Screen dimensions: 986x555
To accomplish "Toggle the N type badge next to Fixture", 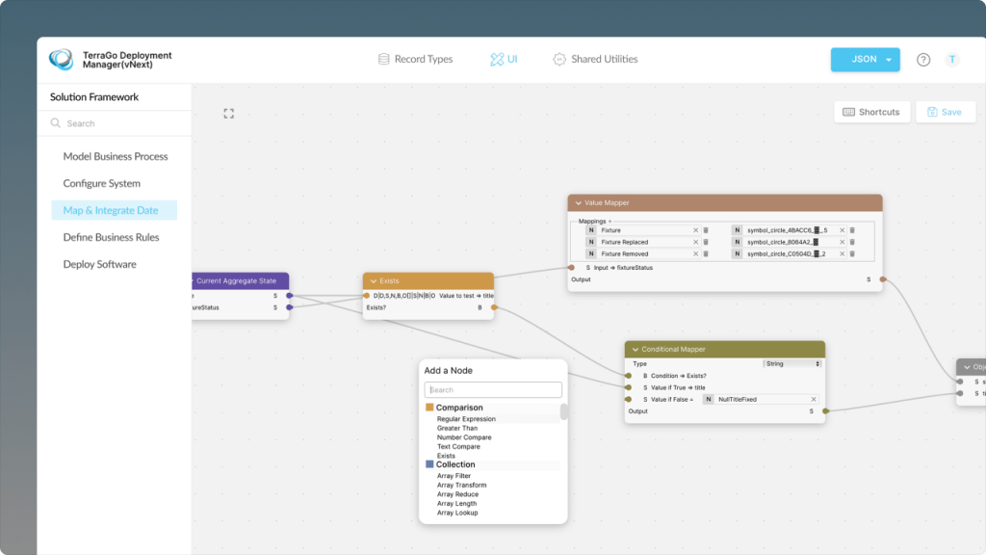I will [x=591, y=230].
